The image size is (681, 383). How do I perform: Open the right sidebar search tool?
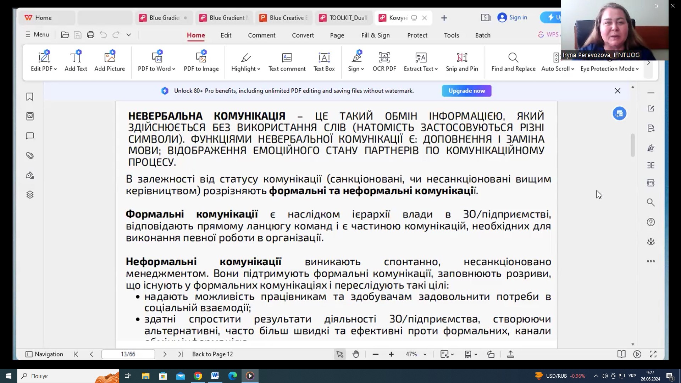[650, 202]
